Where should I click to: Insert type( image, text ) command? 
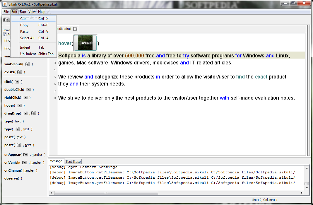(18, 129)
